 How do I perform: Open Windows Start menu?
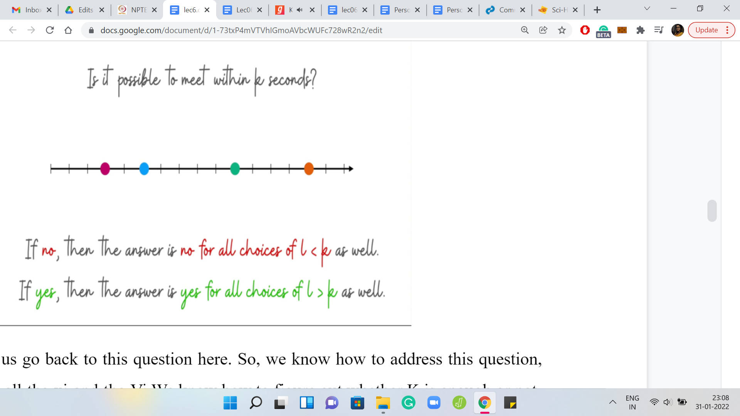pos(230,403)
